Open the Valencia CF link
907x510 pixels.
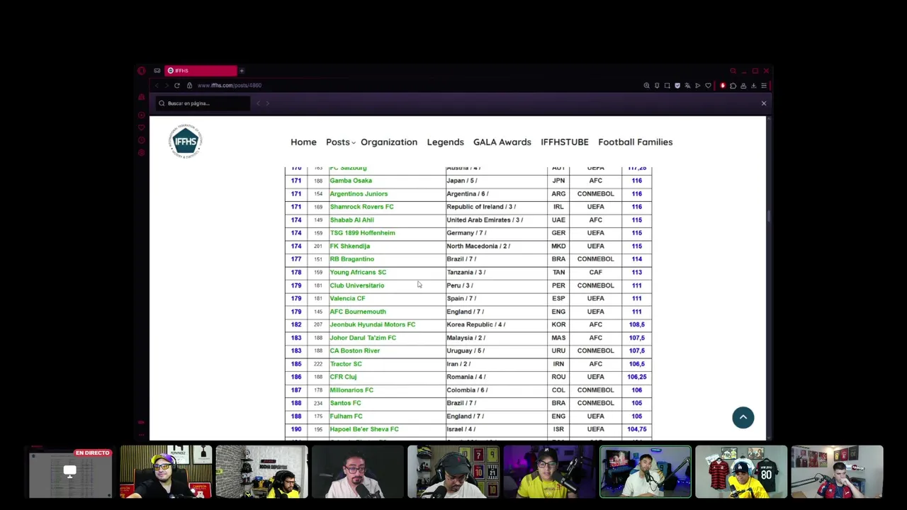pyautogui.click(x=347, y=298)
